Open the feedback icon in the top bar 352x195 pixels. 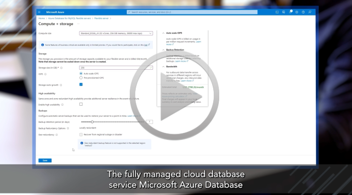point(310,12)
